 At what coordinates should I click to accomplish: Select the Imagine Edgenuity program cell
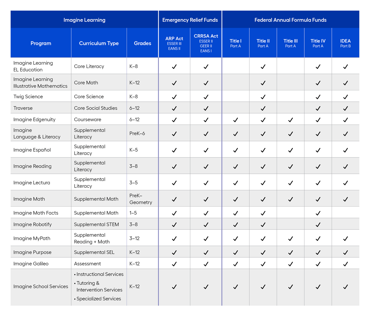coord(41,119)
